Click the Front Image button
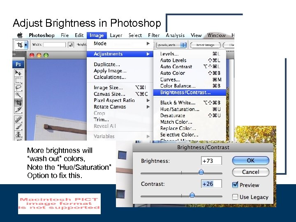296x222 pixels. point(206,45)
